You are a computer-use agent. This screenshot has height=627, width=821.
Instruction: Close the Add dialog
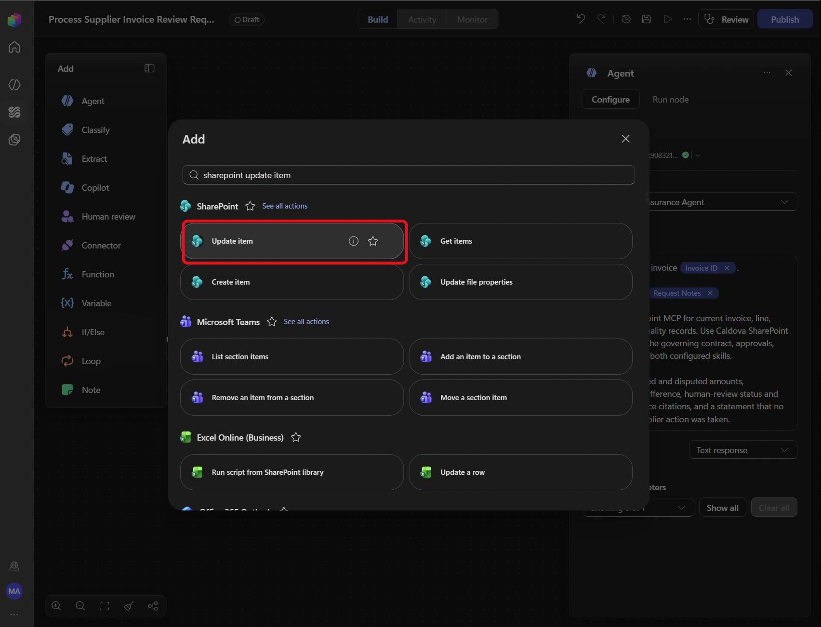626,139
